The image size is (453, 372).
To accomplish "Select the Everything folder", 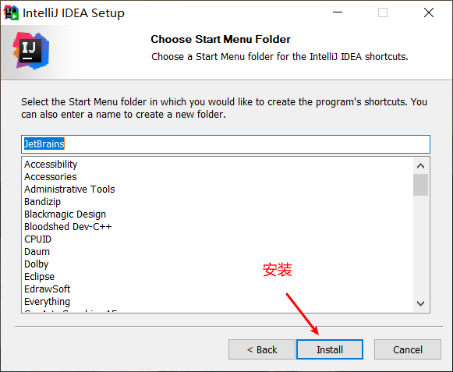I will pos(47,302).
